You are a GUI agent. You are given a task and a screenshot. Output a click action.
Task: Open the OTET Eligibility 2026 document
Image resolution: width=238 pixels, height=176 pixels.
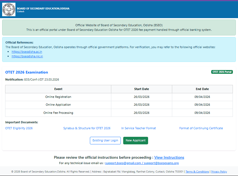pyautogui.click(x=19, y=128)
